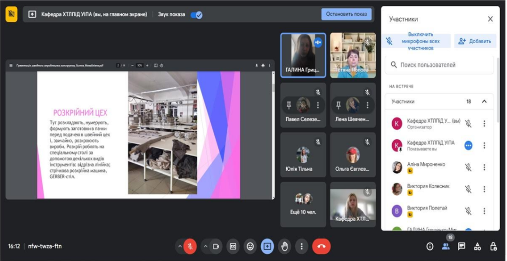Click the blue present-screen button

pyautogui.click(x=267, y=247)
